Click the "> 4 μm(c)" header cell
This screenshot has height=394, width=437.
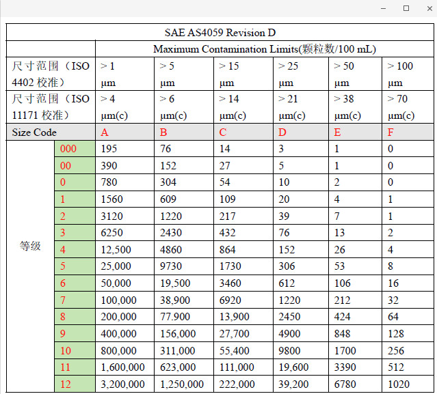114,107
